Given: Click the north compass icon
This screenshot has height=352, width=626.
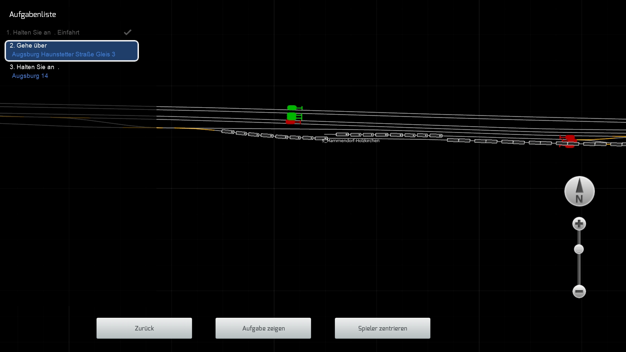Looking at the screenshot, I should 579,191.
